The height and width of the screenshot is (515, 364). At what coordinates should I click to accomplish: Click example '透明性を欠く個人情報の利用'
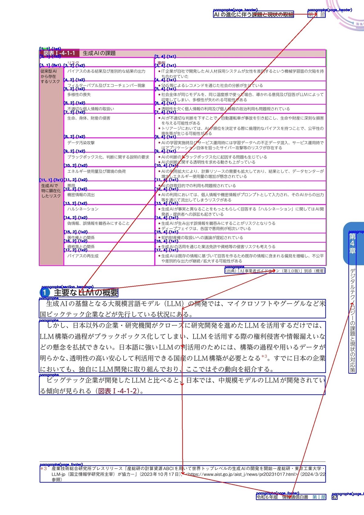(x=224, y=109)
